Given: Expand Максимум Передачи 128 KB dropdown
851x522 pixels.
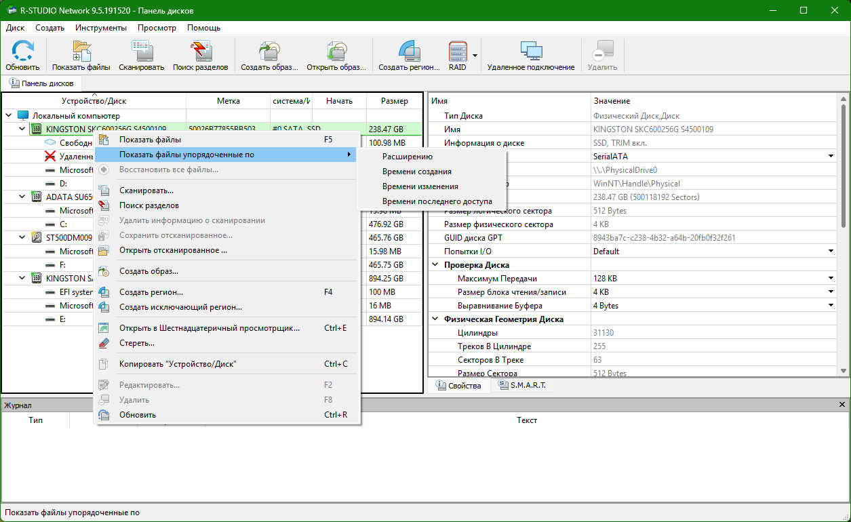Looking at the screenshot, I should pyautogui.click(x=831, y=279).
